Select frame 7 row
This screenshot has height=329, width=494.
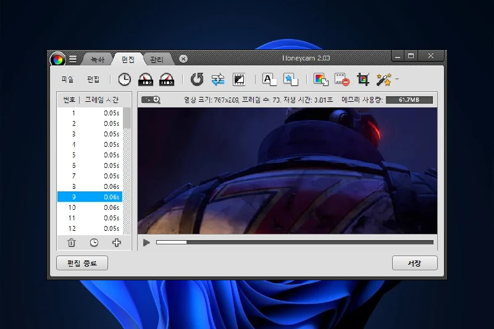point(90,176)
